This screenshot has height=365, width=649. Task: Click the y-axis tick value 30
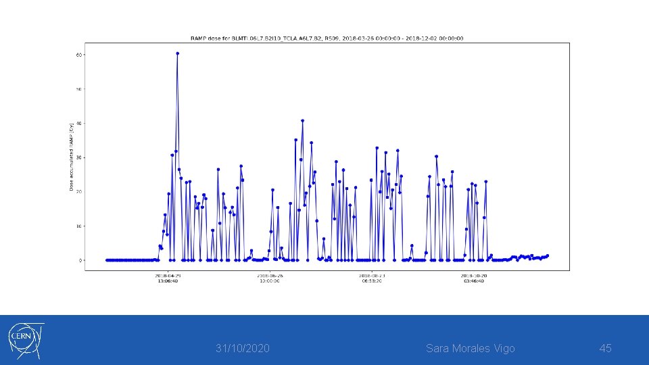coord(78,157)
